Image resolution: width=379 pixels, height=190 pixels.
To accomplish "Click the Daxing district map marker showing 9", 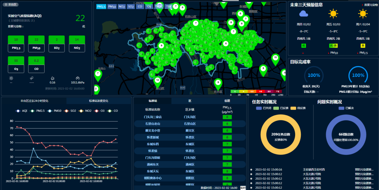I will pyautogui.click(x=218, y=83).
